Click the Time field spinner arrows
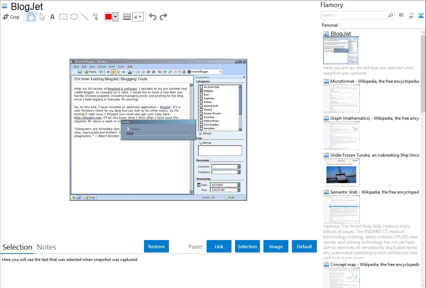Viewport: 426px width, 288px height. 239,190
